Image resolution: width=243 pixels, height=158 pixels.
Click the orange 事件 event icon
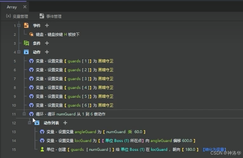pos(26,25)
